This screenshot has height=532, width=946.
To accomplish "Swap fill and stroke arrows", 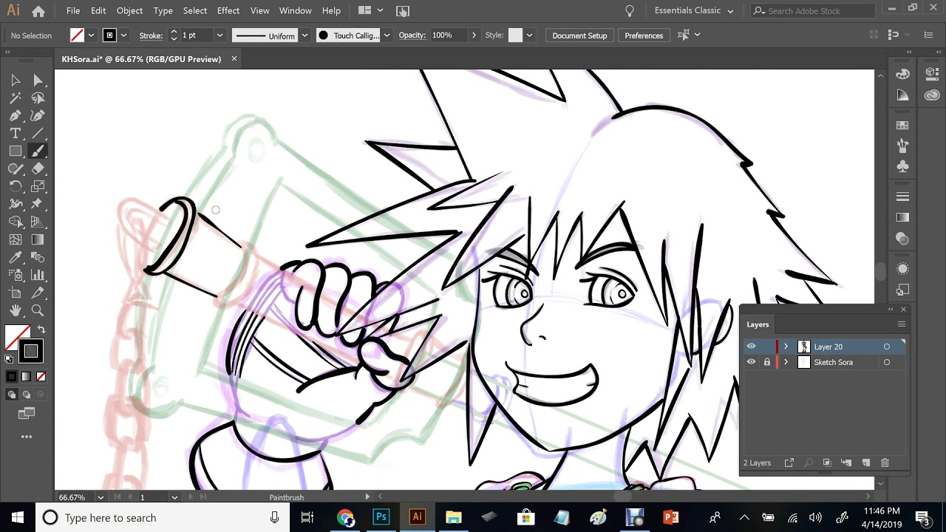I will pos(41,330).
